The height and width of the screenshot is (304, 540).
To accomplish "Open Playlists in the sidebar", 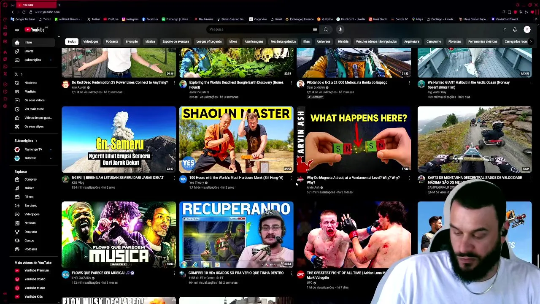I will pyautogui.click(x=34, y=92).
